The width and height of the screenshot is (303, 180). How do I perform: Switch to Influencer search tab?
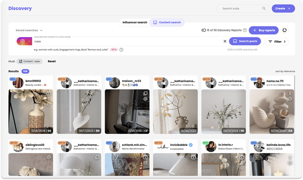click(x=135, y=22)
